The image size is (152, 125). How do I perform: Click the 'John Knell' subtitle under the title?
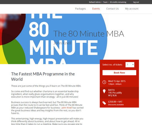point(62,43)
